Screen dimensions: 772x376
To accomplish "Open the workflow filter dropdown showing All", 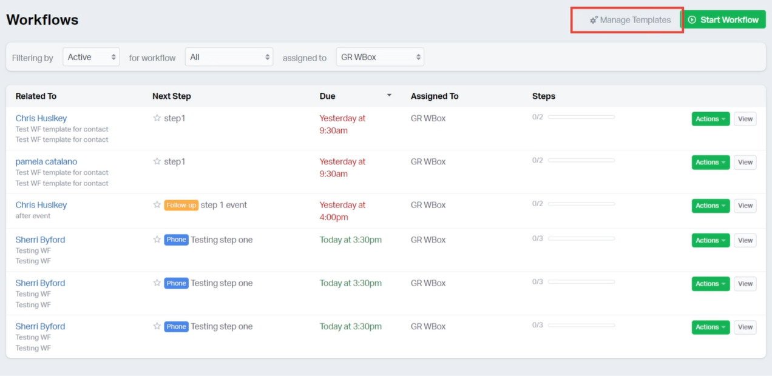I will [x=229, y=56].
